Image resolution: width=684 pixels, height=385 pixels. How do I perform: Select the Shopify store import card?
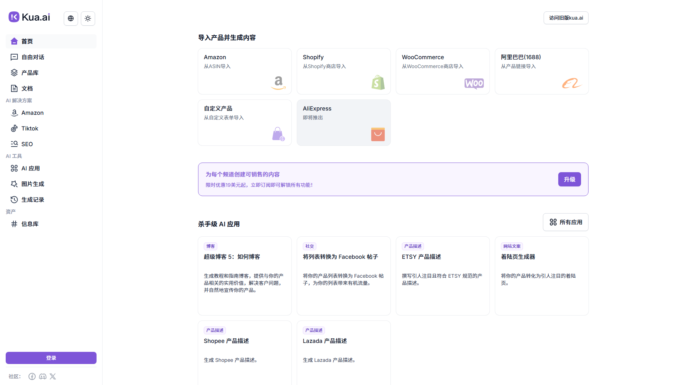coord(343,71)
